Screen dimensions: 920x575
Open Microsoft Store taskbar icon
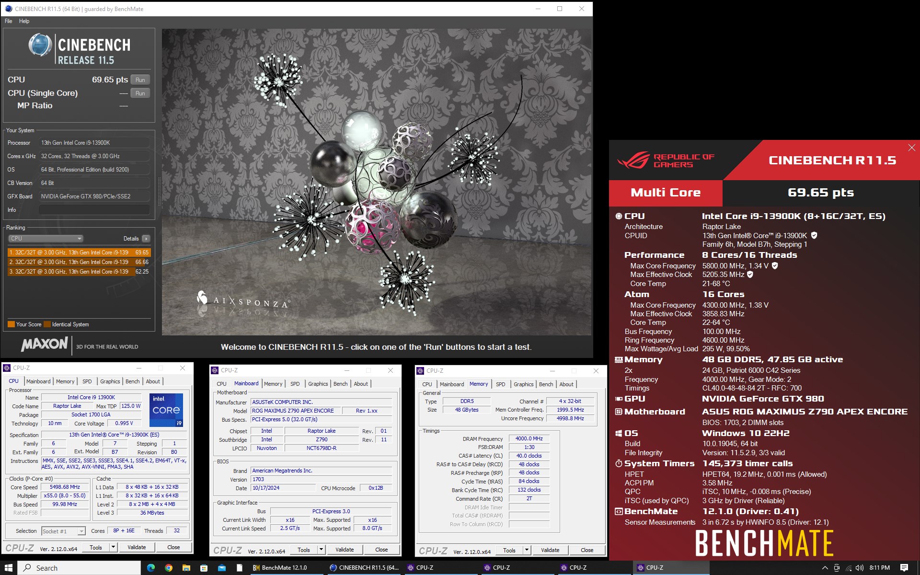[204, 568]
